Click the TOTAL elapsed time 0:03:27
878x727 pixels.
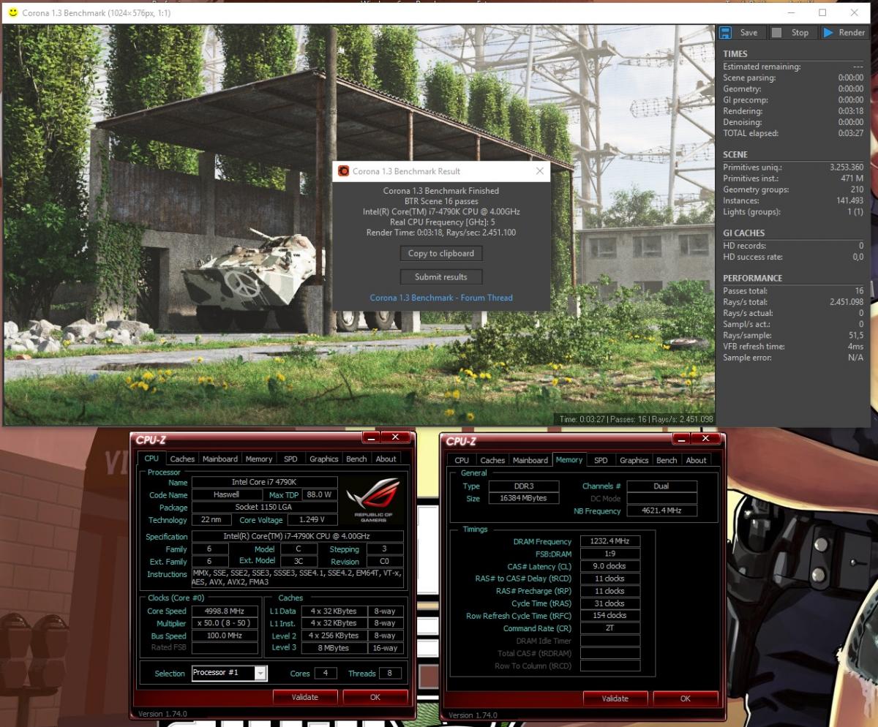tap(851, 133)
